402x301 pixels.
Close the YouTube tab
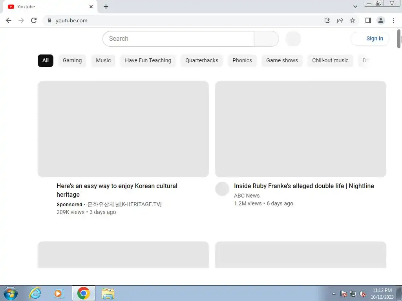coord(91,7)
